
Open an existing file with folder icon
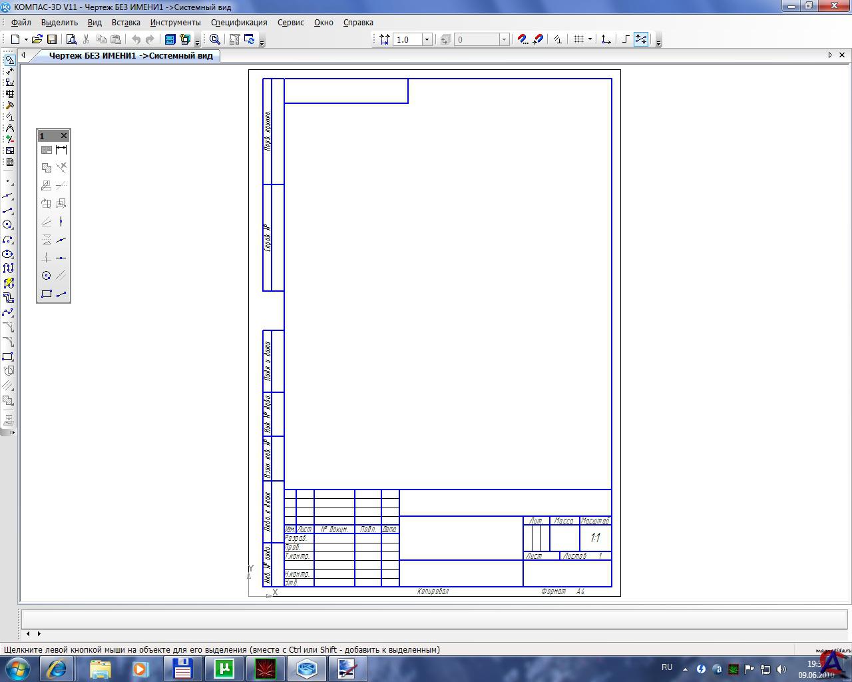tap(37, 39)
